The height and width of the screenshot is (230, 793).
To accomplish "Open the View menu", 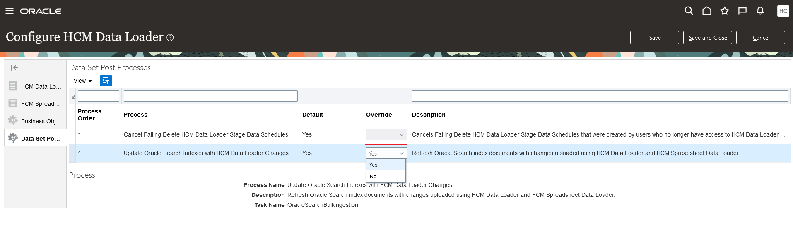I will 83,81.
